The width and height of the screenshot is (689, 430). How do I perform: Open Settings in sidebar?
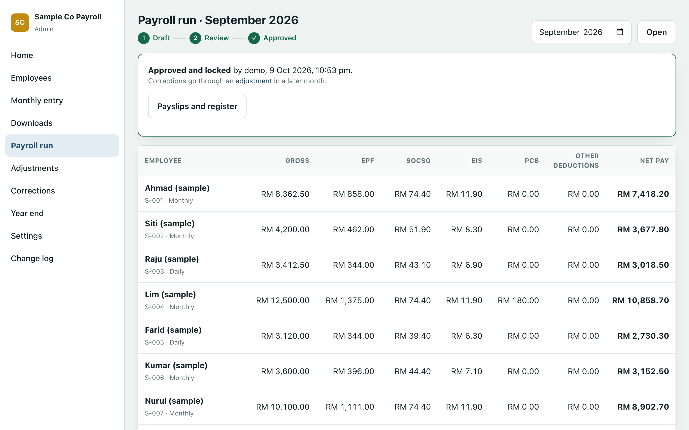tap(62, 236)
